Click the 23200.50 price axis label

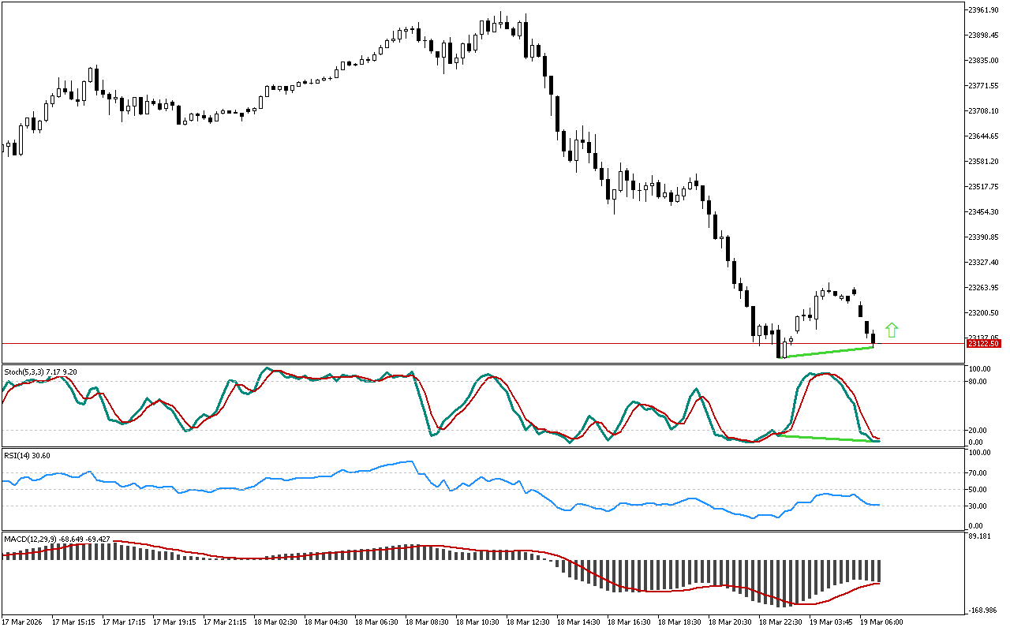983,313
